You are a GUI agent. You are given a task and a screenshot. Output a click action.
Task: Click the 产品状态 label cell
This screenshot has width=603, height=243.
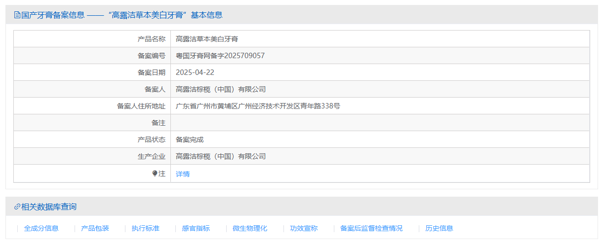click(x=92, y=139)
